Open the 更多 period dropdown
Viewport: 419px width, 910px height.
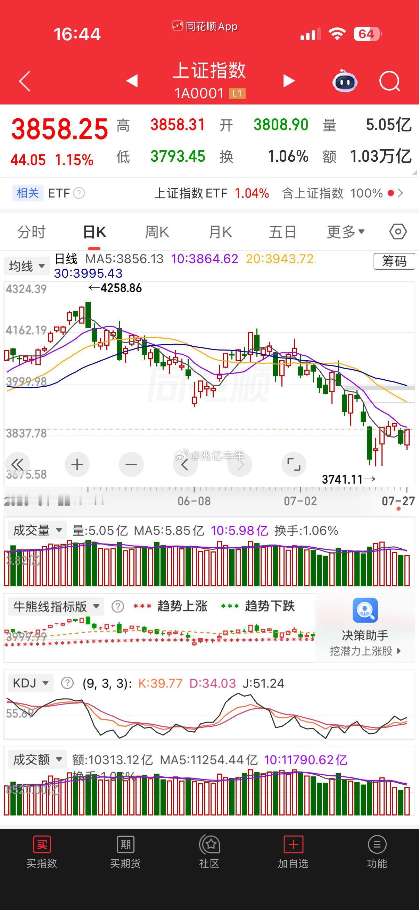pyautogui.click(x=346, y=232)
